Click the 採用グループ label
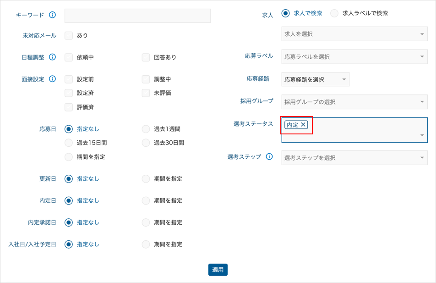The width and height of the screenshot is (436, 283). (x=257, y=101)
